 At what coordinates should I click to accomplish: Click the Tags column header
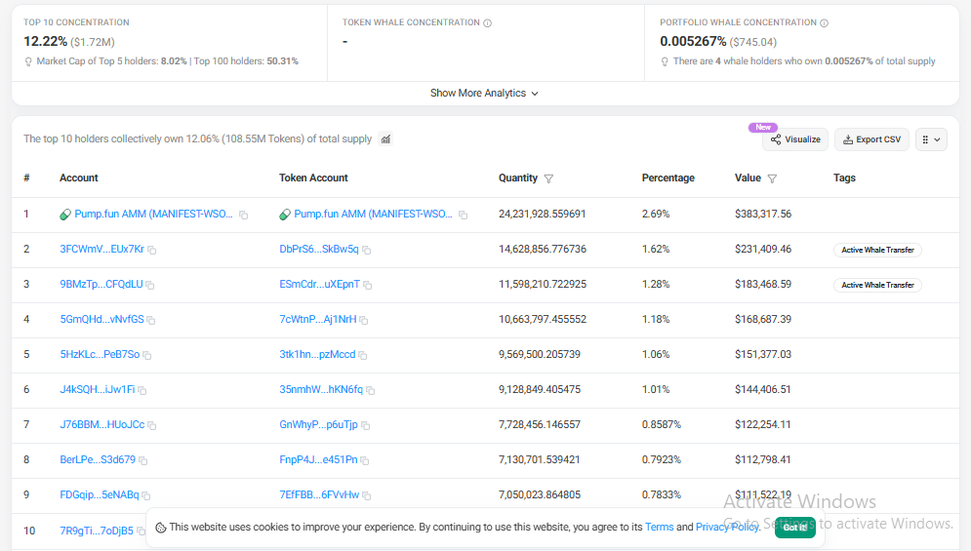(x=844, y=177)
